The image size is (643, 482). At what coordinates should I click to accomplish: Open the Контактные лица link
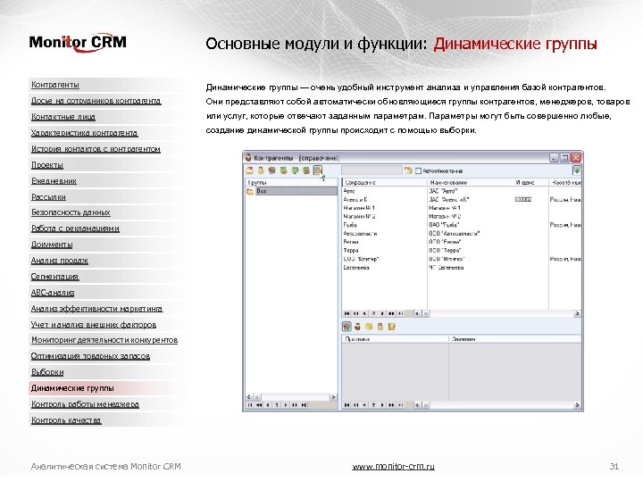[63, 117]
